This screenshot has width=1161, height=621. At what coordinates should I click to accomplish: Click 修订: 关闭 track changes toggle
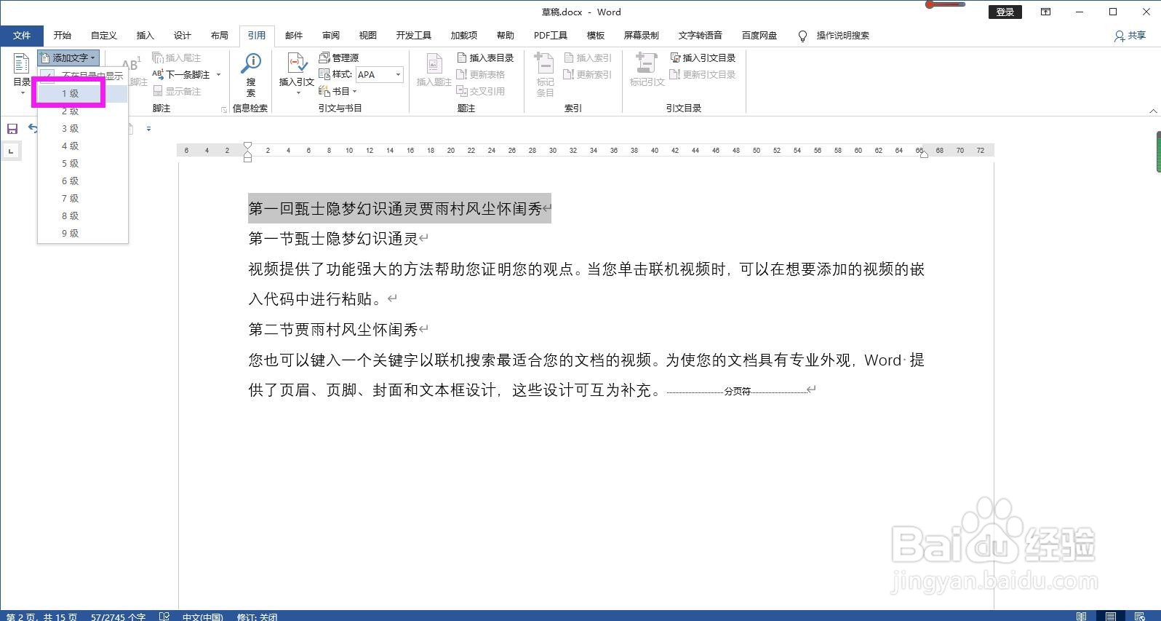[257, 617]
